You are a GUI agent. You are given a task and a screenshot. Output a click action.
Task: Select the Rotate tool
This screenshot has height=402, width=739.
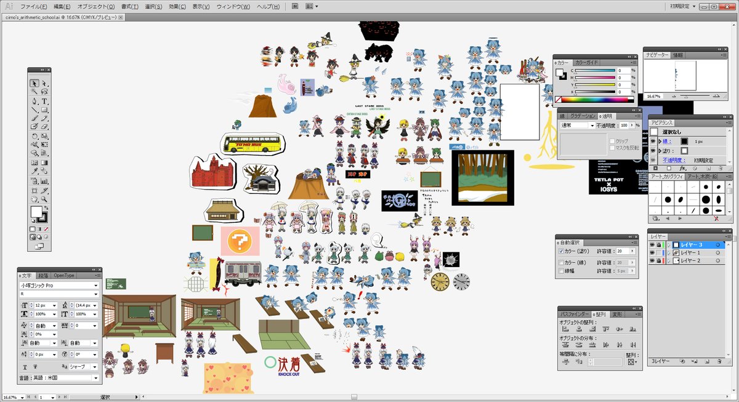tap(34, 136)
